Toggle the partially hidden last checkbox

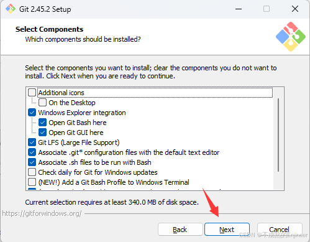pyautogui.click(x=32, y=189)
